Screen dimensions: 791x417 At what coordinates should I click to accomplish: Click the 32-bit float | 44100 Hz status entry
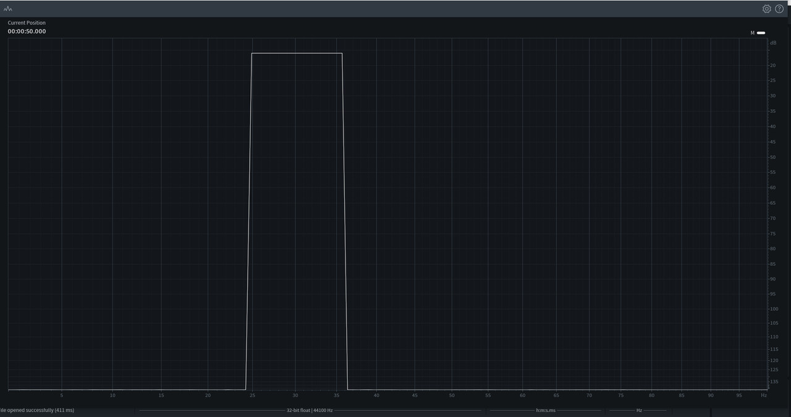(x=310, y=410)
